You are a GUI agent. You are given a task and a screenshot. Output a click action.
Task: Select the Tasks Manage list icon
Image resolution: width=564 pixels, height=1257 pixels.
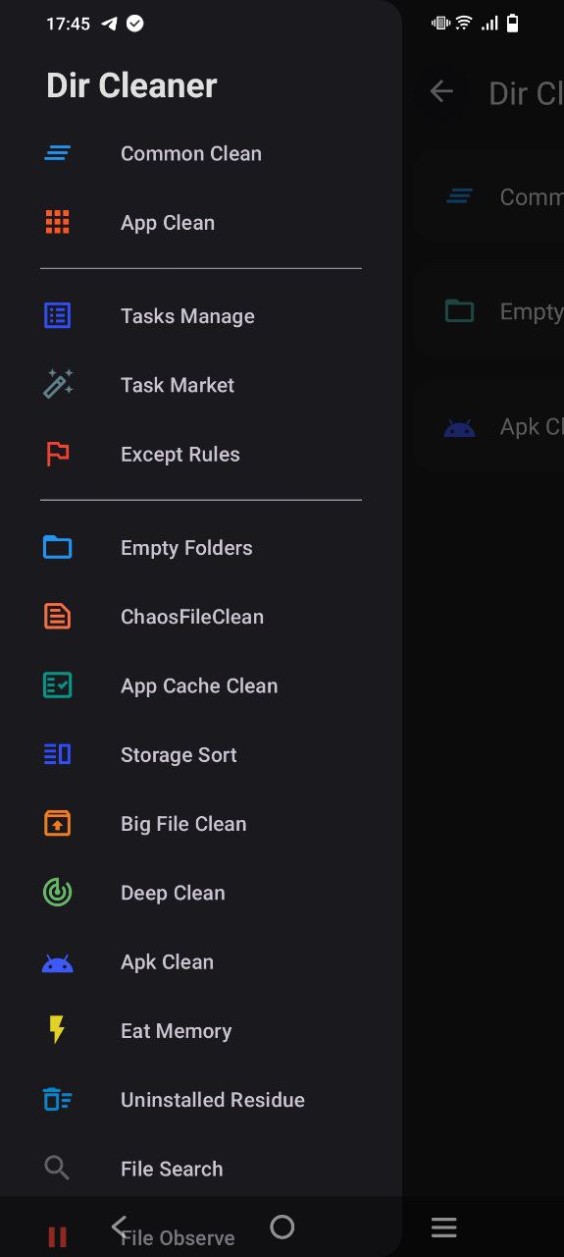click(57, 315)
